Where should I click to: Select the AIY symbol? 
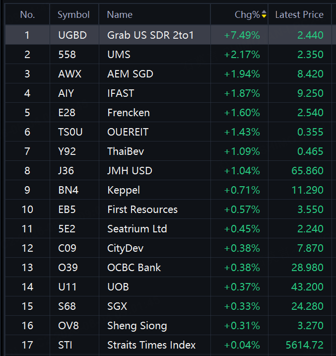tap(66, 93)
